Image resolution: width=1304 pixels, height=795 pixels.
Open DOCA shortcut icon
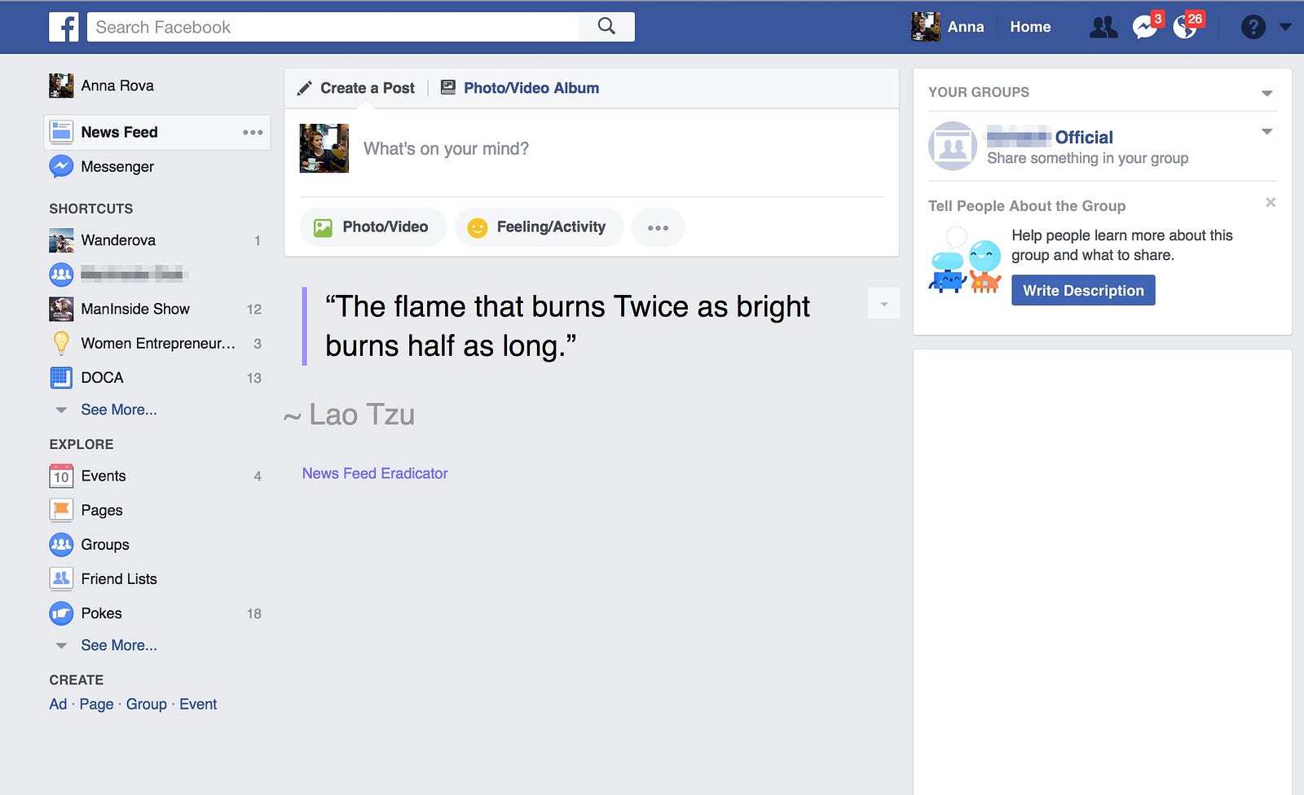coord(61,377)
